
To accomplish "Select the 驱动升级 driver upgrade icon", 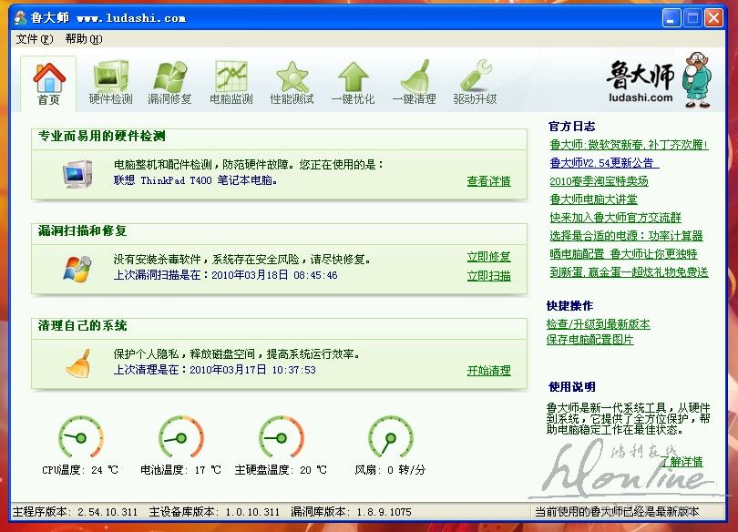I will (475, 82).
